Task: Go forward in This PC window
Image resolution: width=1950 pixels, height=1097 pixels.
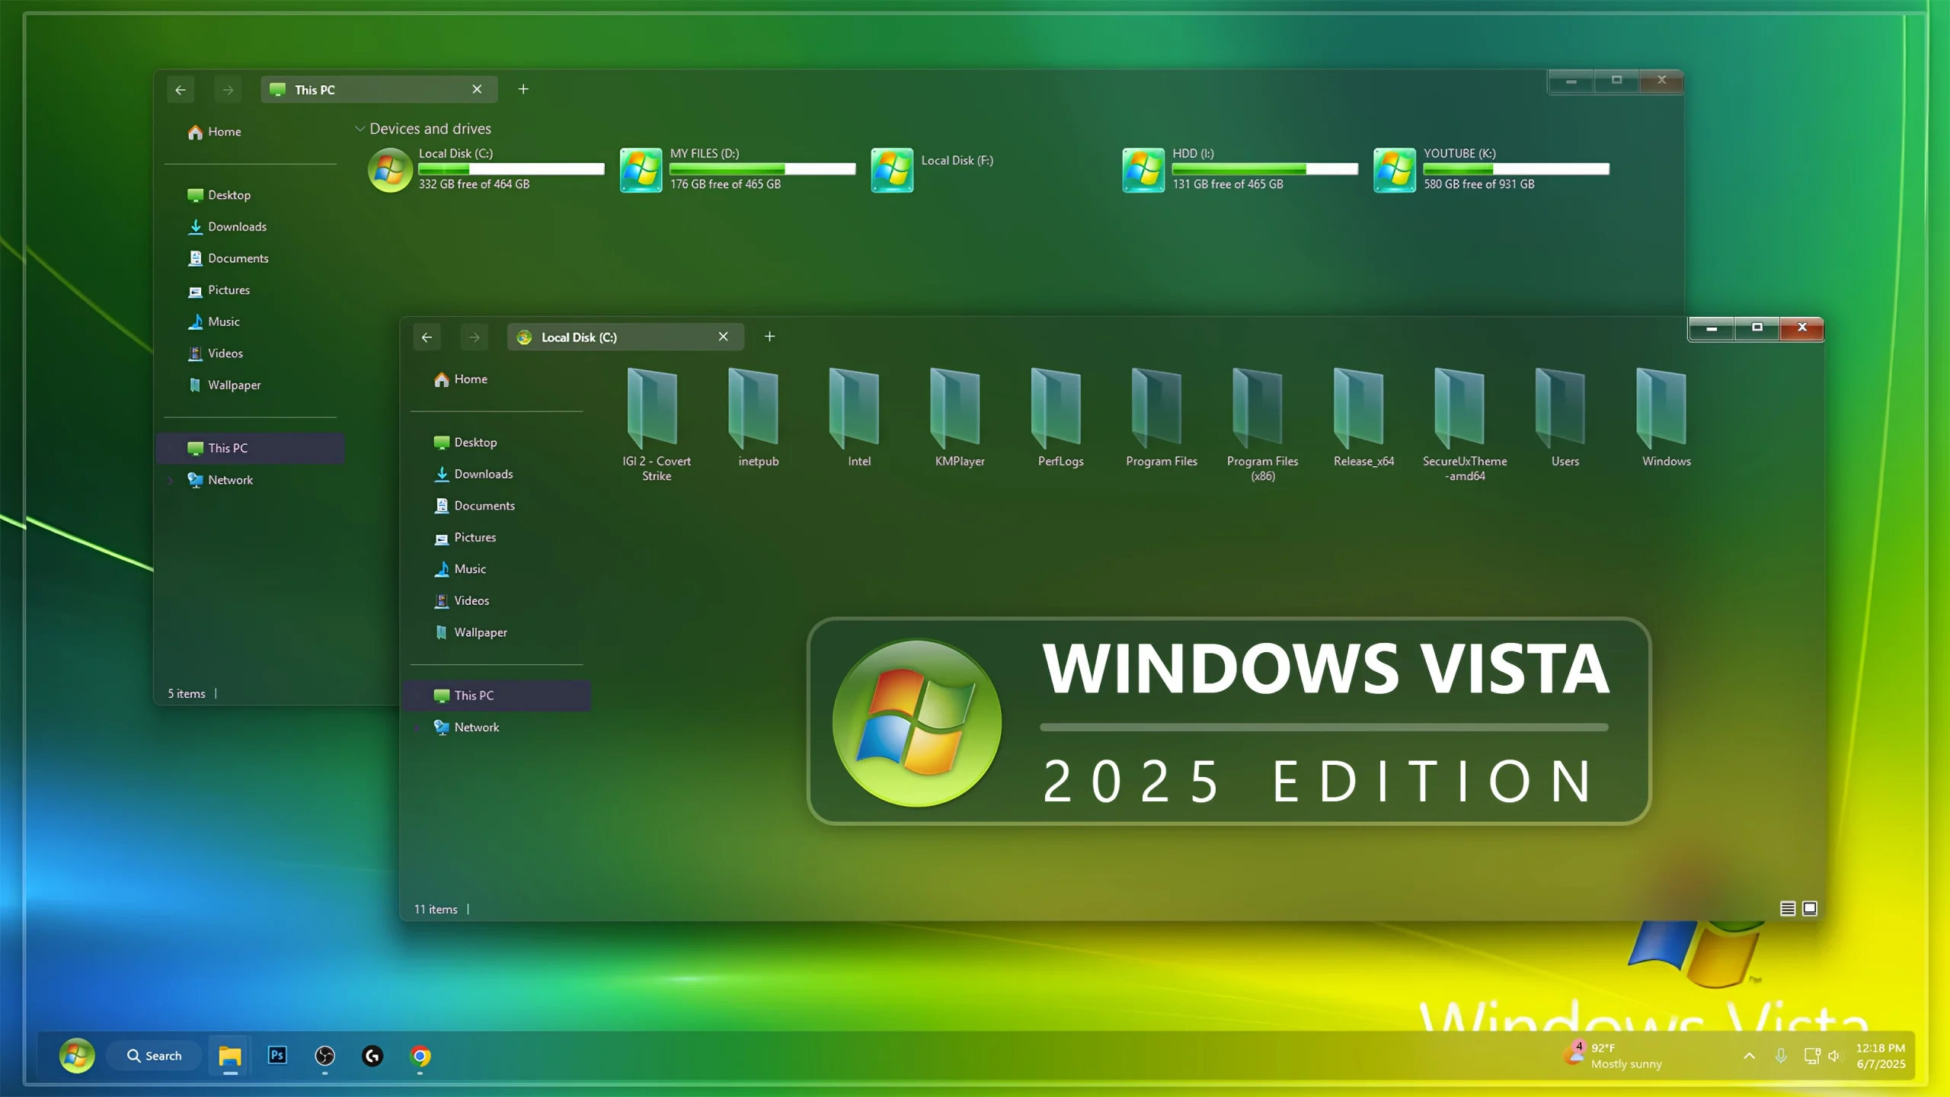Action: pos(228,90)
